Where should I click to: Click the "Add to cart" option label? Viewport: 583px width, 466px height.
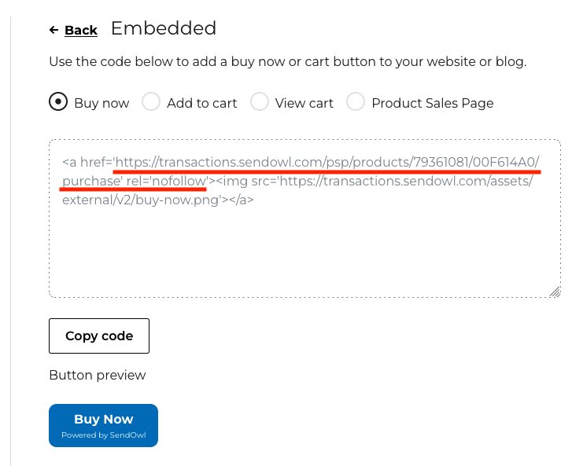[x=202, y=103]
